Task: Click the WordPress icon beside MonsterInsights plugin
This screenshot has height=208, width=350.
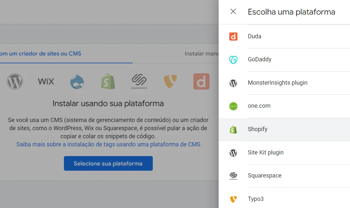Action: pos(233,83)
